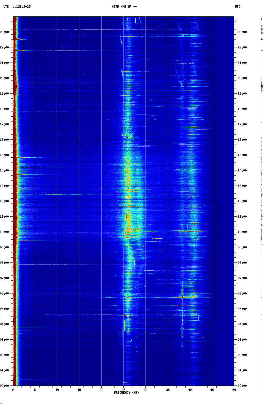Image resolution: width=273 pixels, height=406 pixels.
Task: Select the 0 tick label on the frequency axis
Action: [13, 390]
